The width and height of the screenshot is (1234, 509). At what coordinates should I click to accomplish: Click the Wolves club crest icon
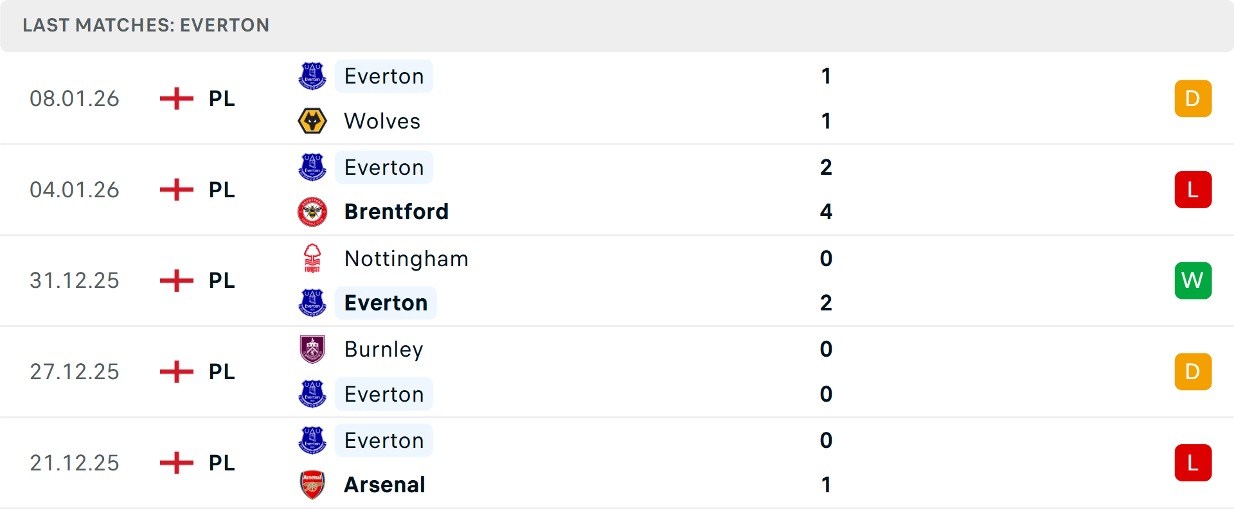312,121
